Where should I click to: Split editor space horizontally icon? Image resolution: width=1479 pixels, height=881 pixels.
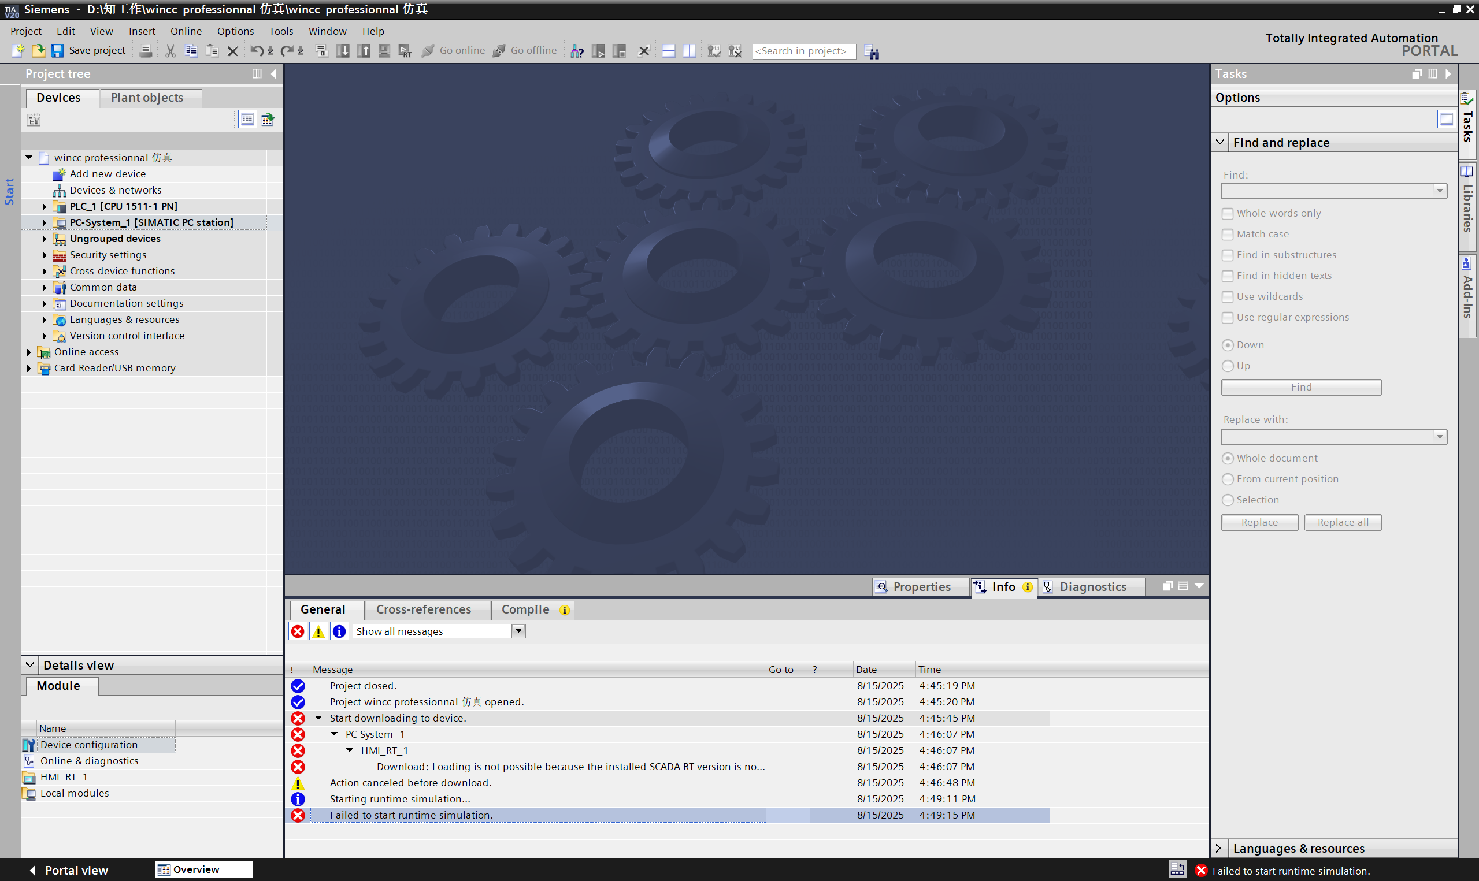coord(669,51)
